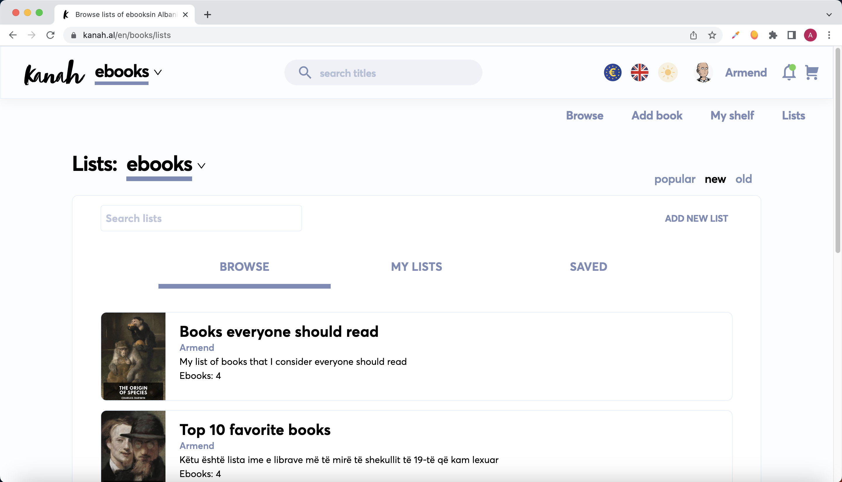Open the header ebooks category label
842x482 pixels.
(122, 72)
